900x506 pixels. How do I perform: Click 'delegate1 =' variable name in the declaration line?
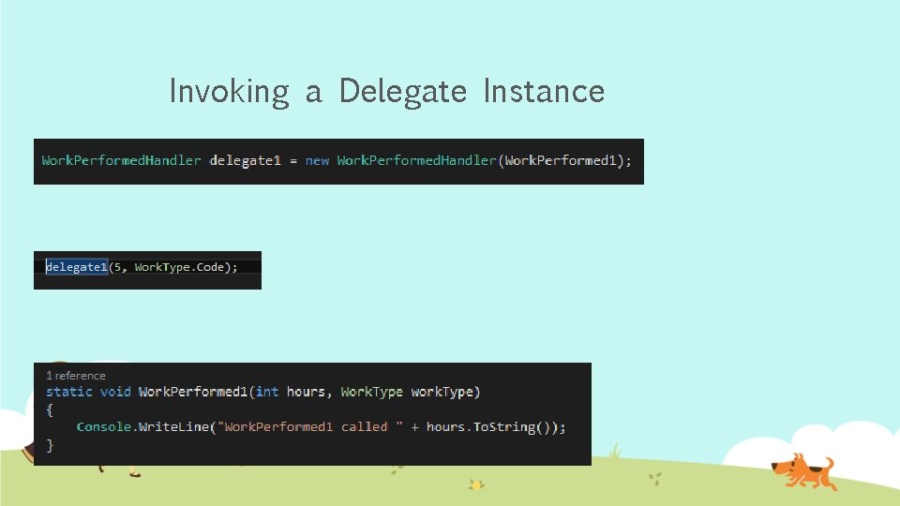pos(253,160)
